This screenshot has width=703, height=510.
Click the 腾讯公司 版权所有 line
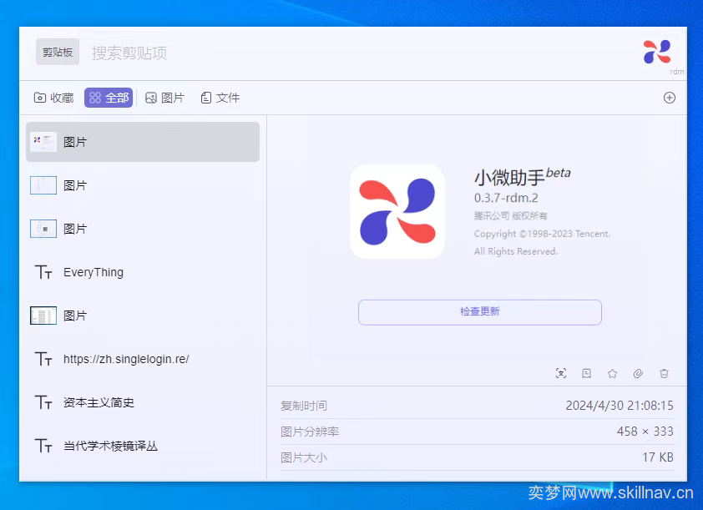click(511, 215)
